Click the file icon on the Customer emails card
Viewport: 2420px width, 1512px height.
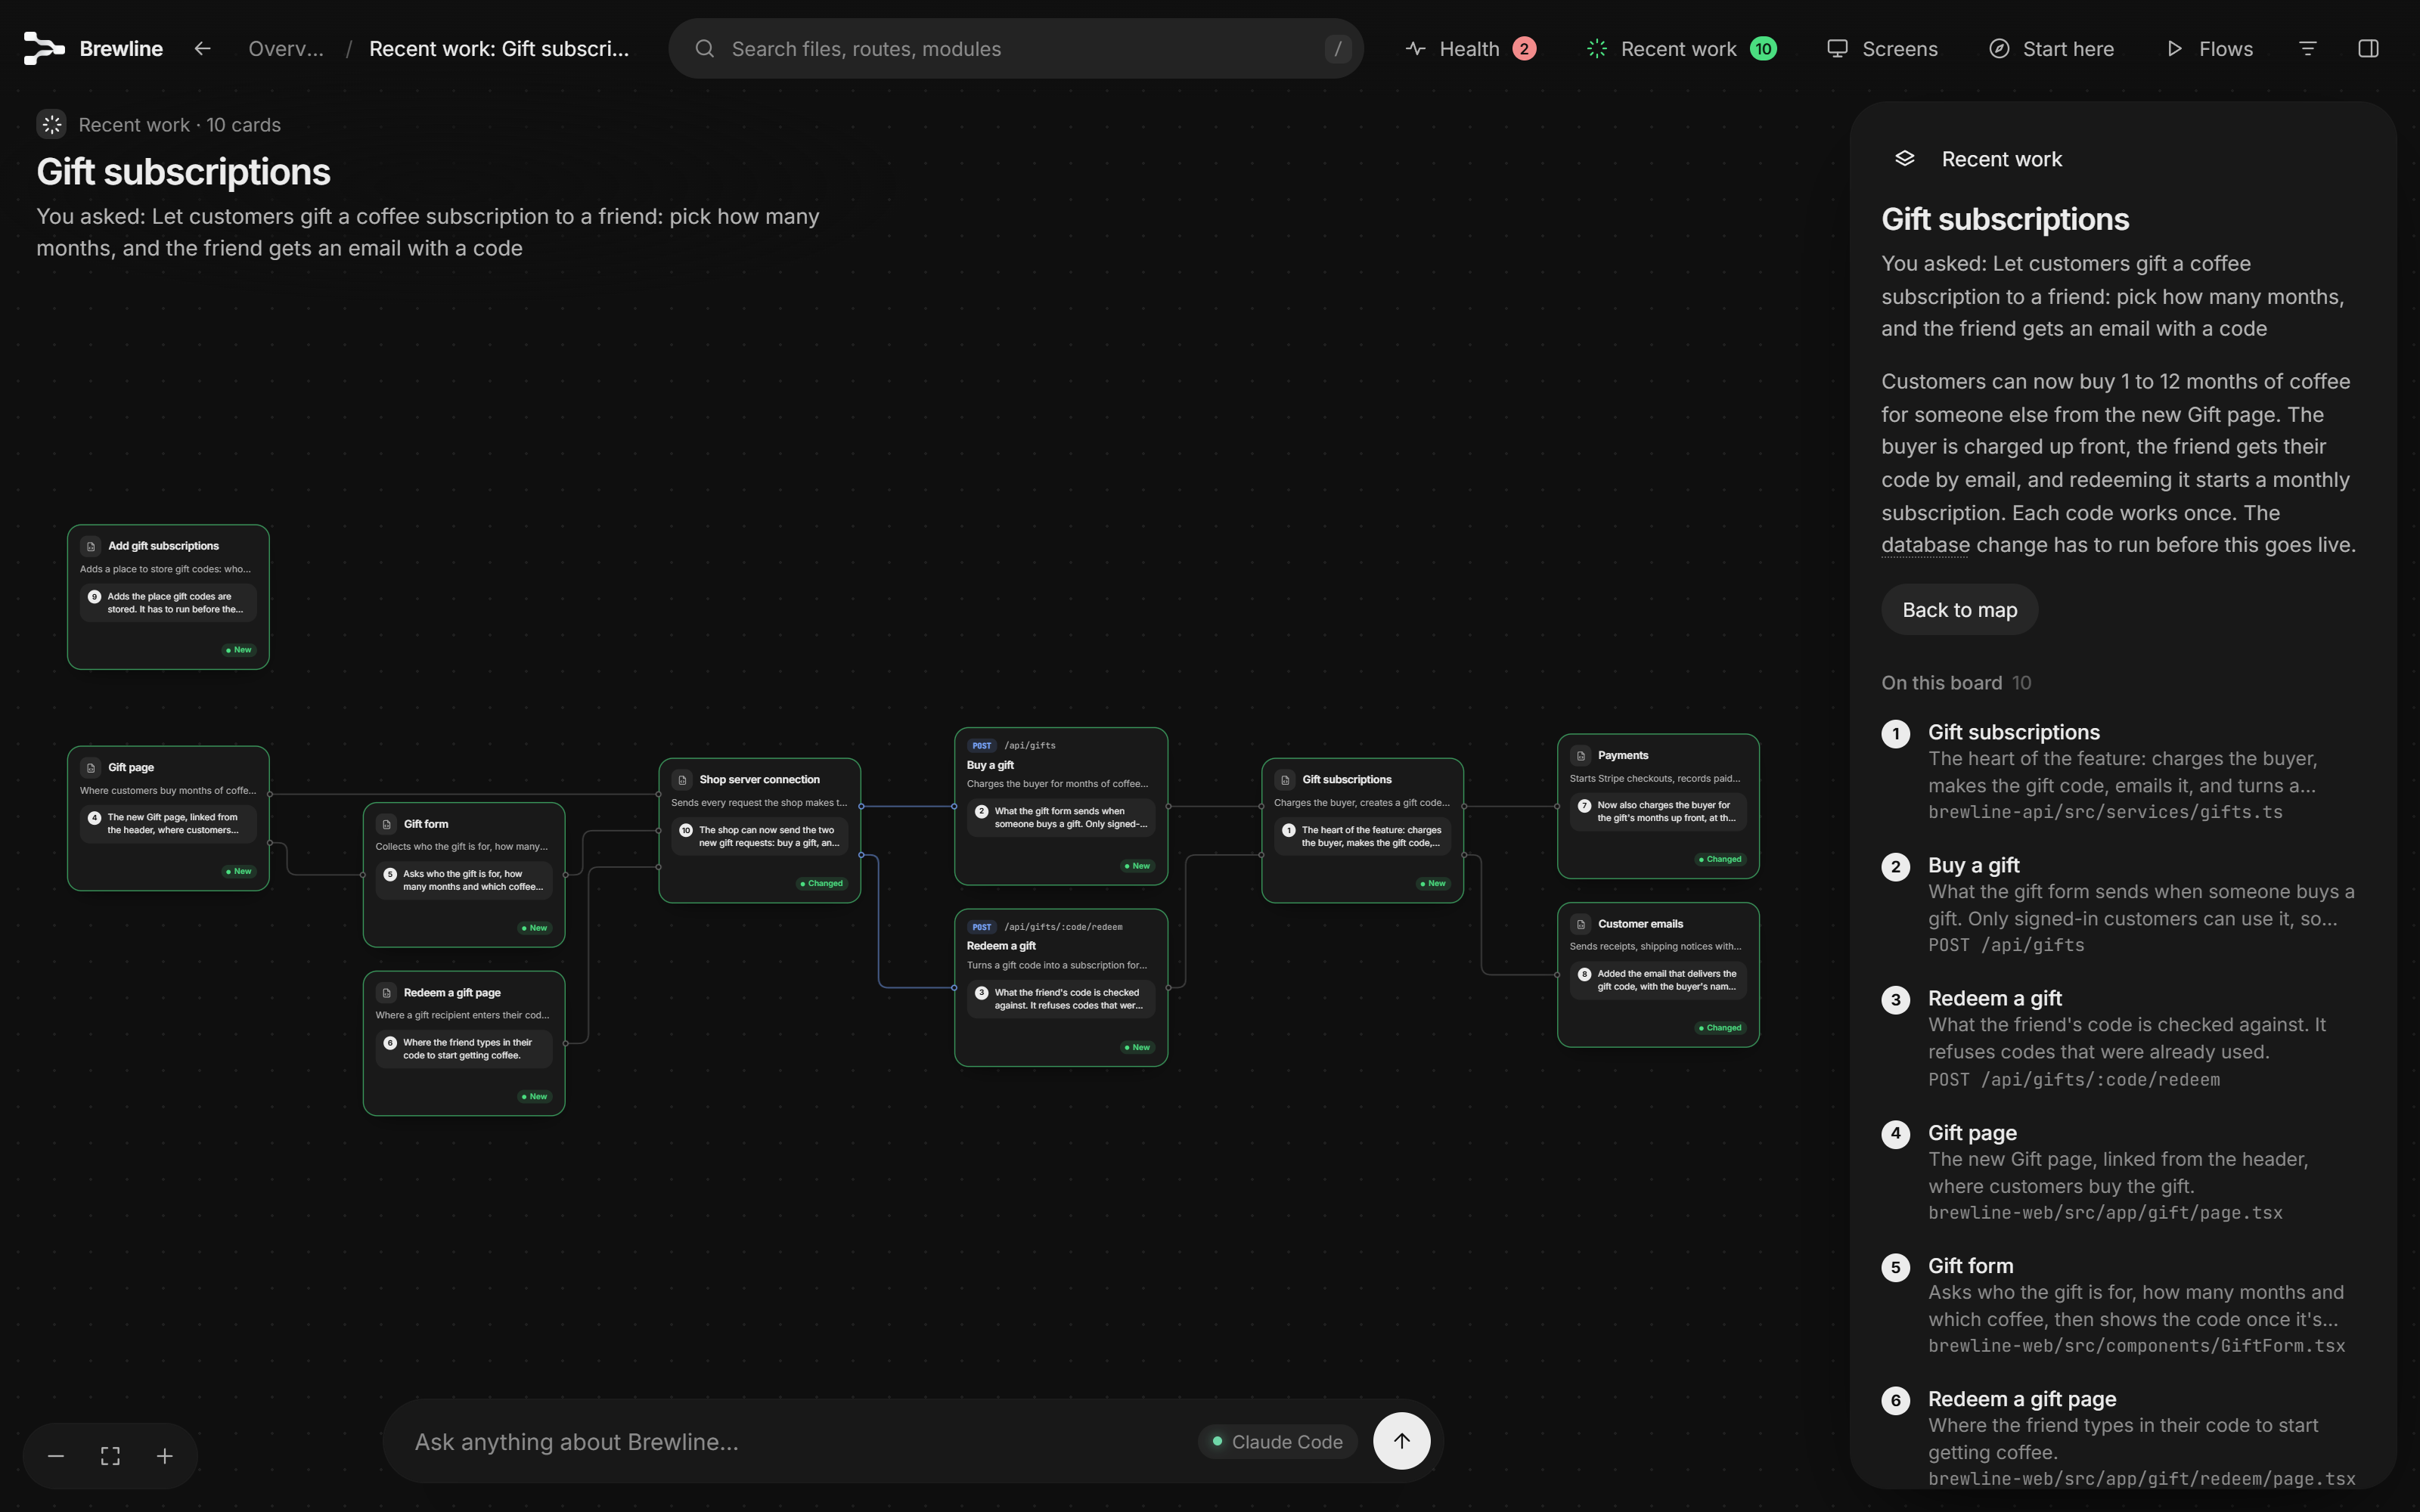[x=1581, y=924]
